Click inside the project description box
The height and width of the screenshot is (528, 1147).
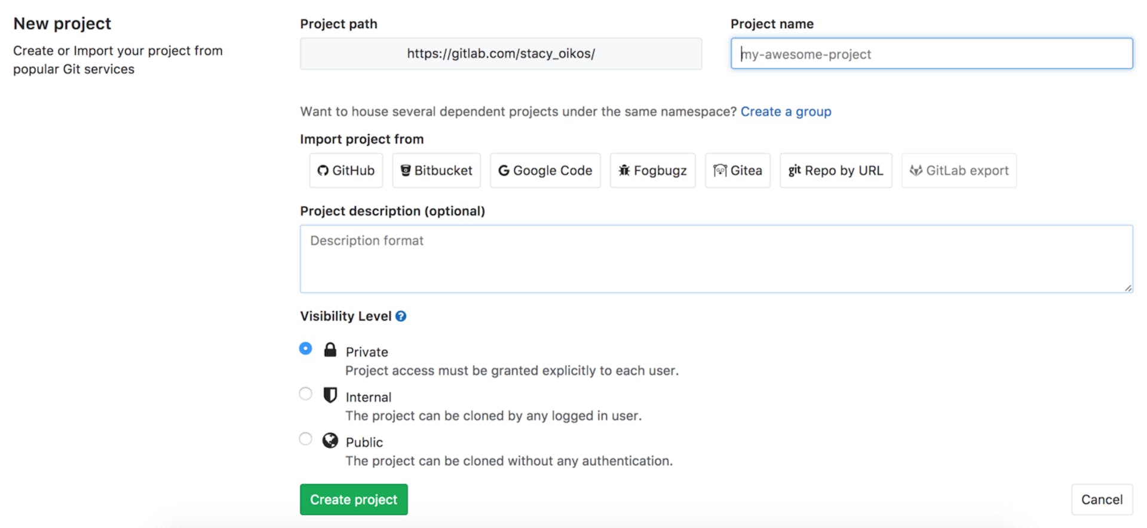(716, 259)
